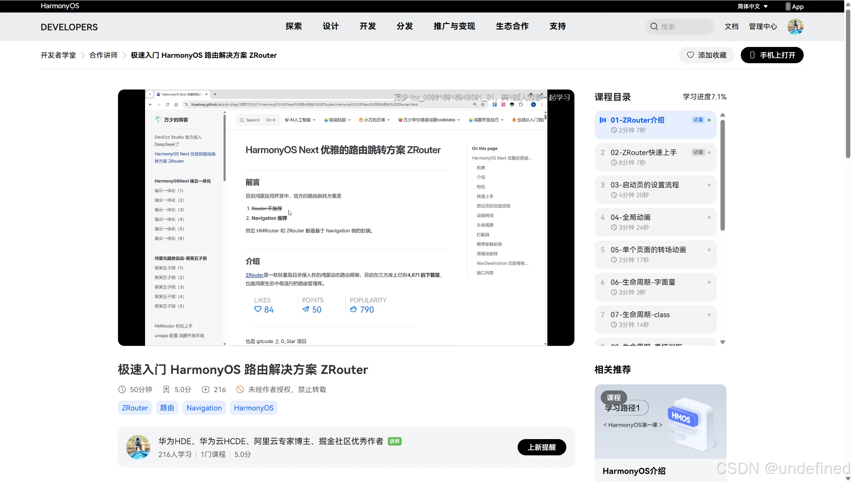Click the status dot on lesson 04
The width and height of the screenshot is (852, 482).
click(709, 217)
